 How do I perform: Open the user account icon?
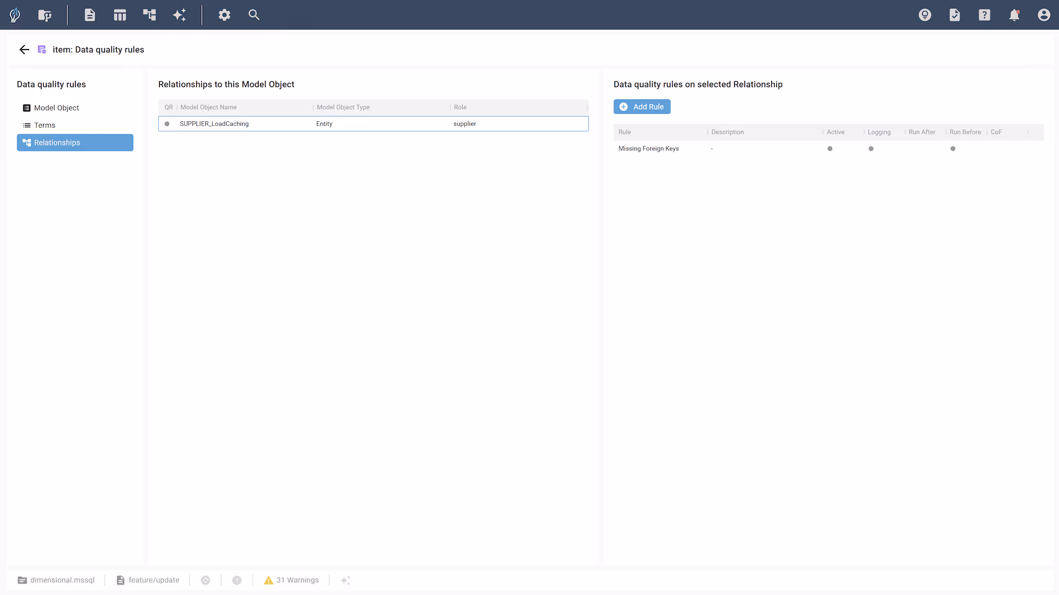(1044, 15)
